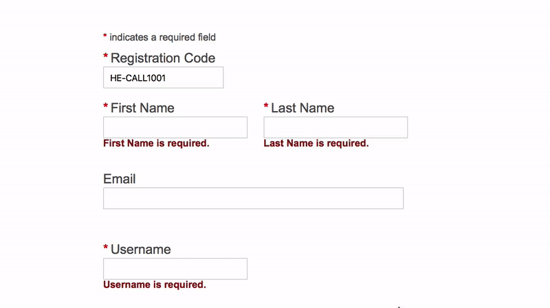Click the asterisk before 'indicates a required field'
This screenshot has width=550, height=308.
click(105, 36)
